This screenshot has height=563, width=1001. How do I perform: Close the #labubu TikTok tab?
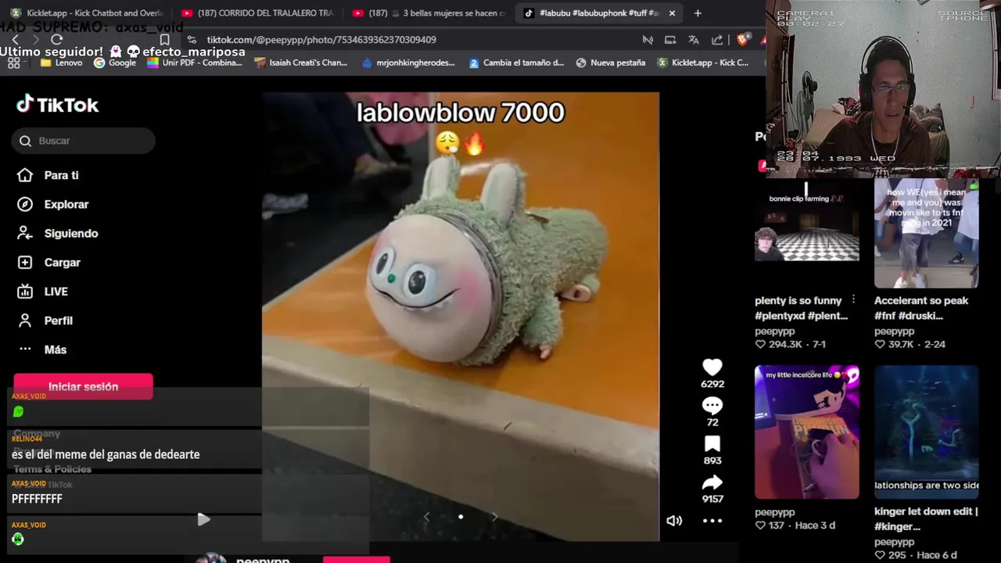point(672,13)
